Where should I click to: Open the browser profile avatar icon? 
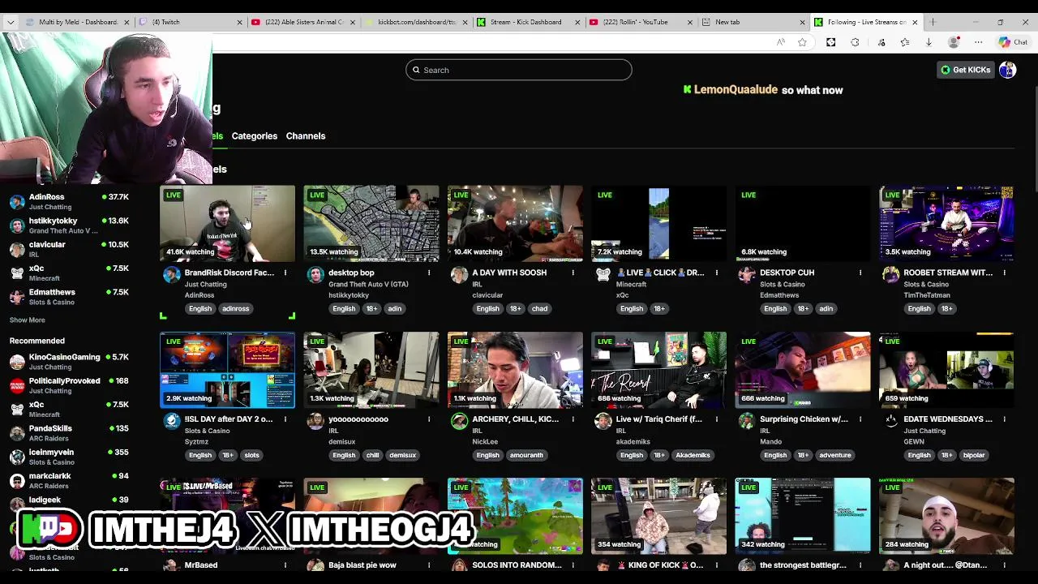coord(954,42)
